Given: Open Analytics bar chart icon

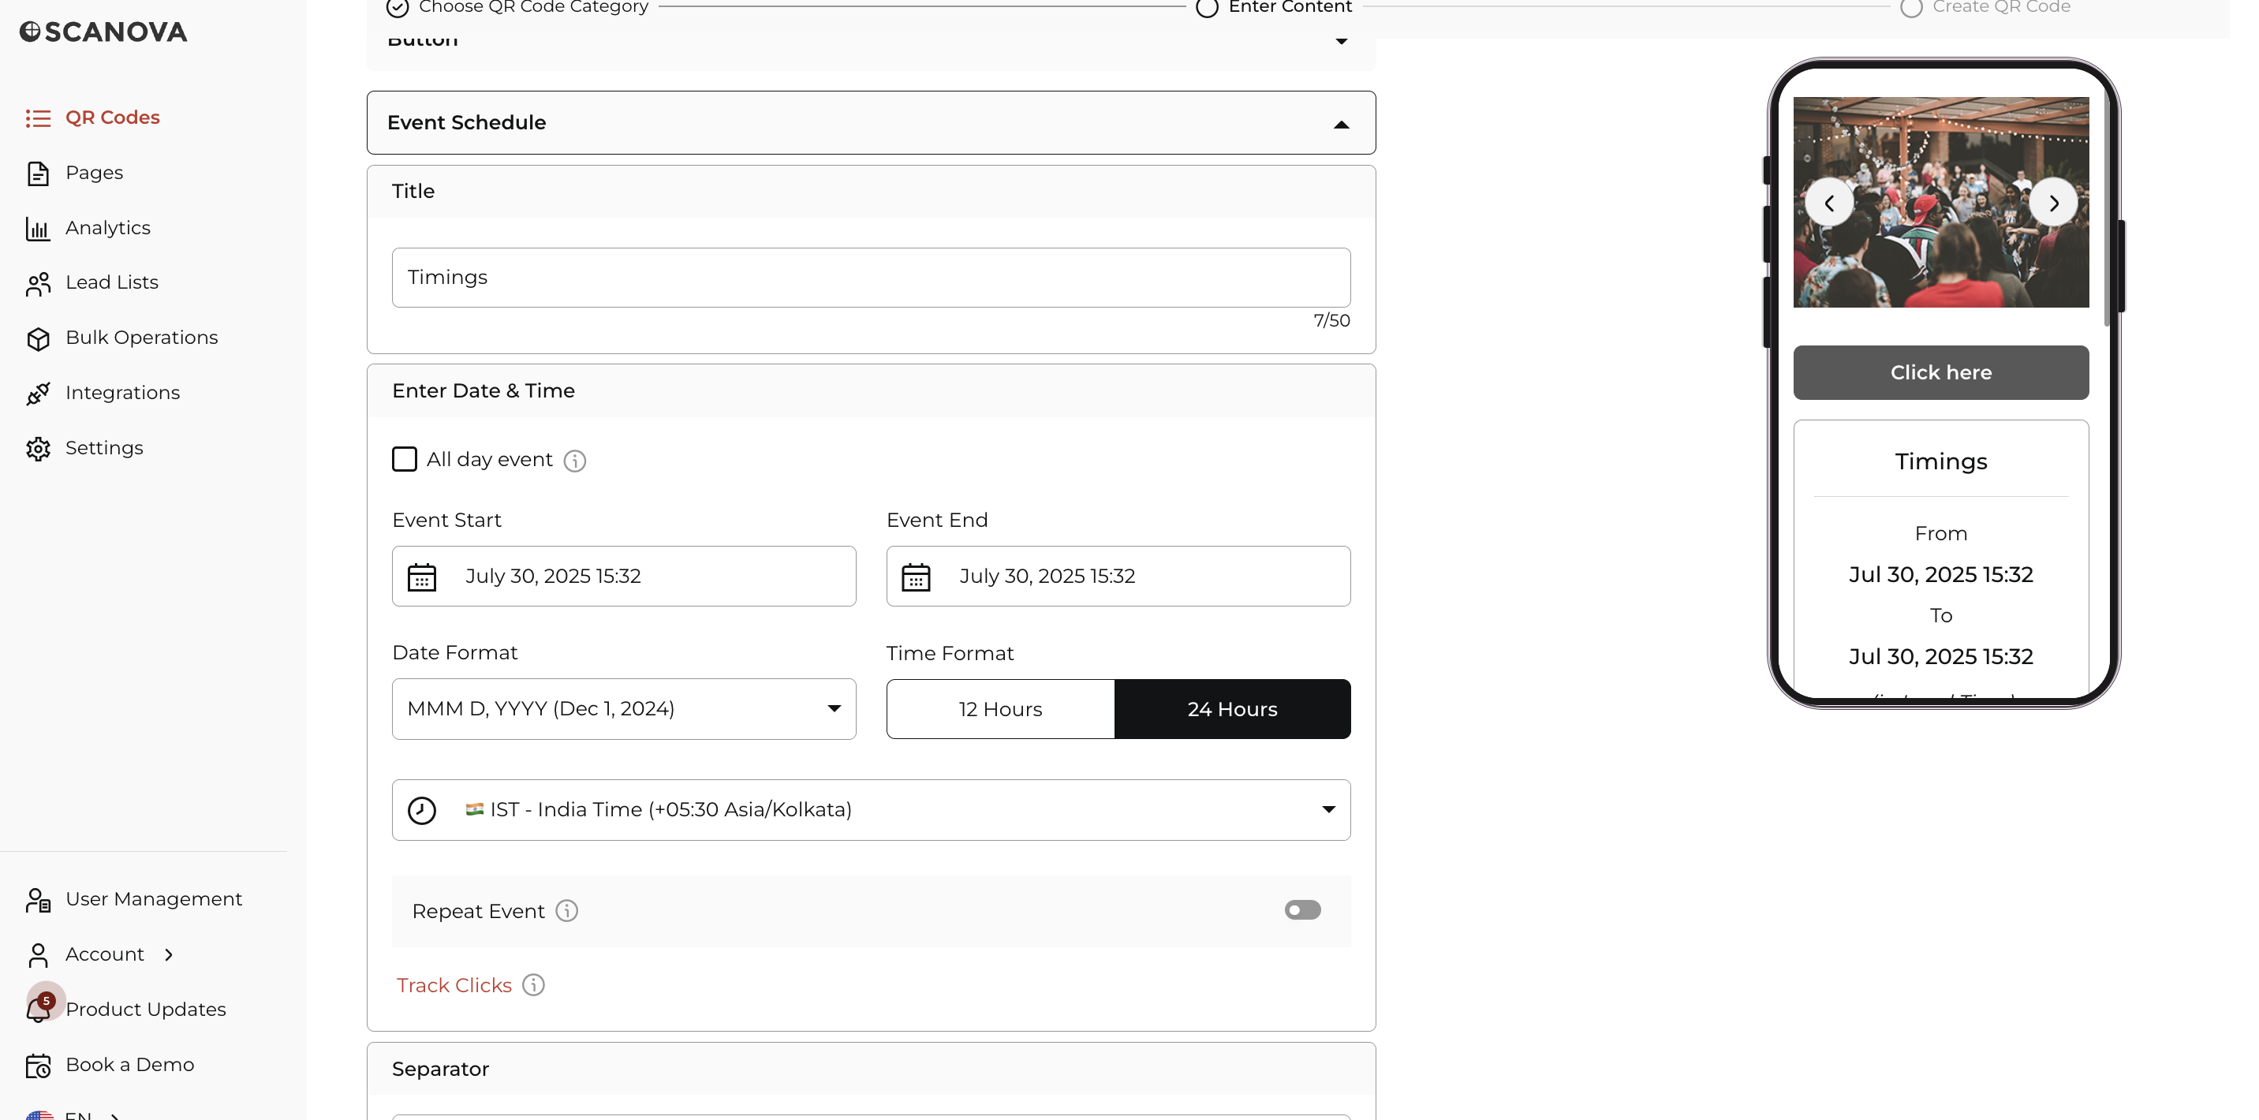Looking at the screenshot, I should click(x=38, y=228).
